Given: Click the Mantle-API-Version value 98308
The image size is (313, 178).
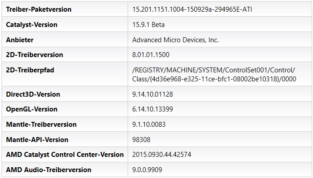Looking at the screenshot, I should coord(141,139).
